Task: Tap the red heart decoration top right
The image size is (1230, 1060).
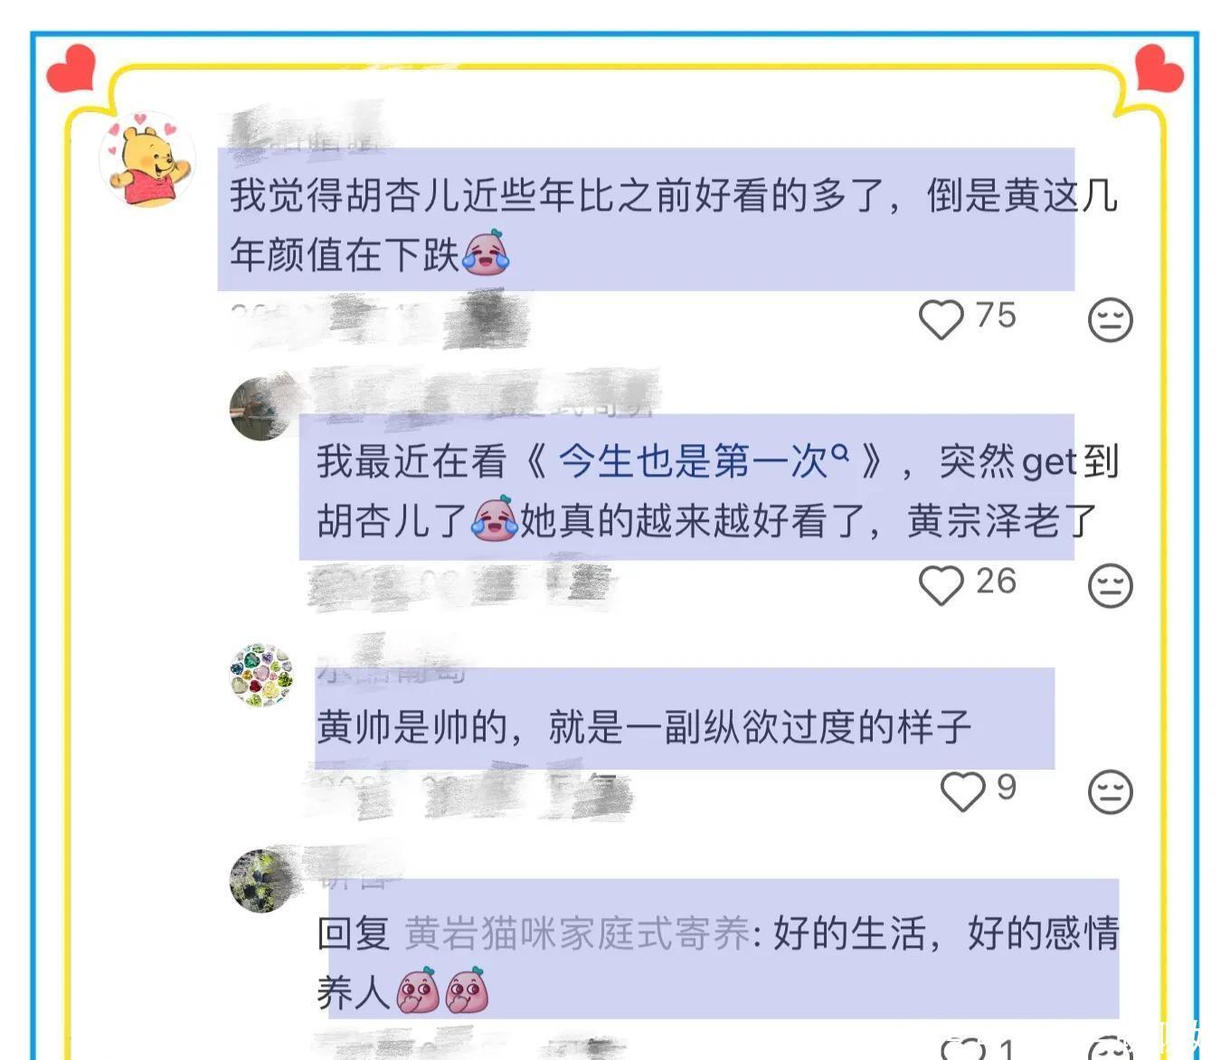Action: (x=1159, y=68)
